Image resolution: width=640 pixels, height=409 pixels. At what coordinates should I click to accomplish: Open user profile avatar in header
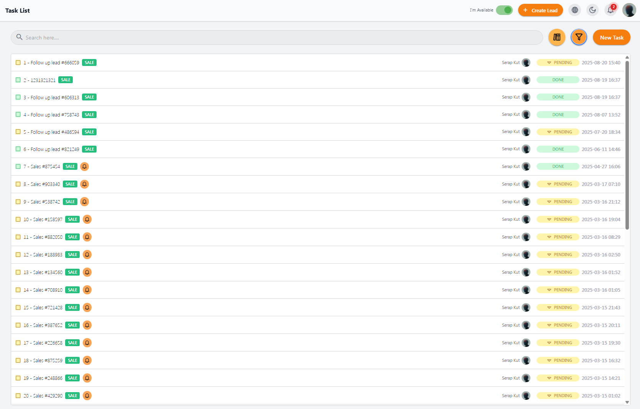click(629, 10)
